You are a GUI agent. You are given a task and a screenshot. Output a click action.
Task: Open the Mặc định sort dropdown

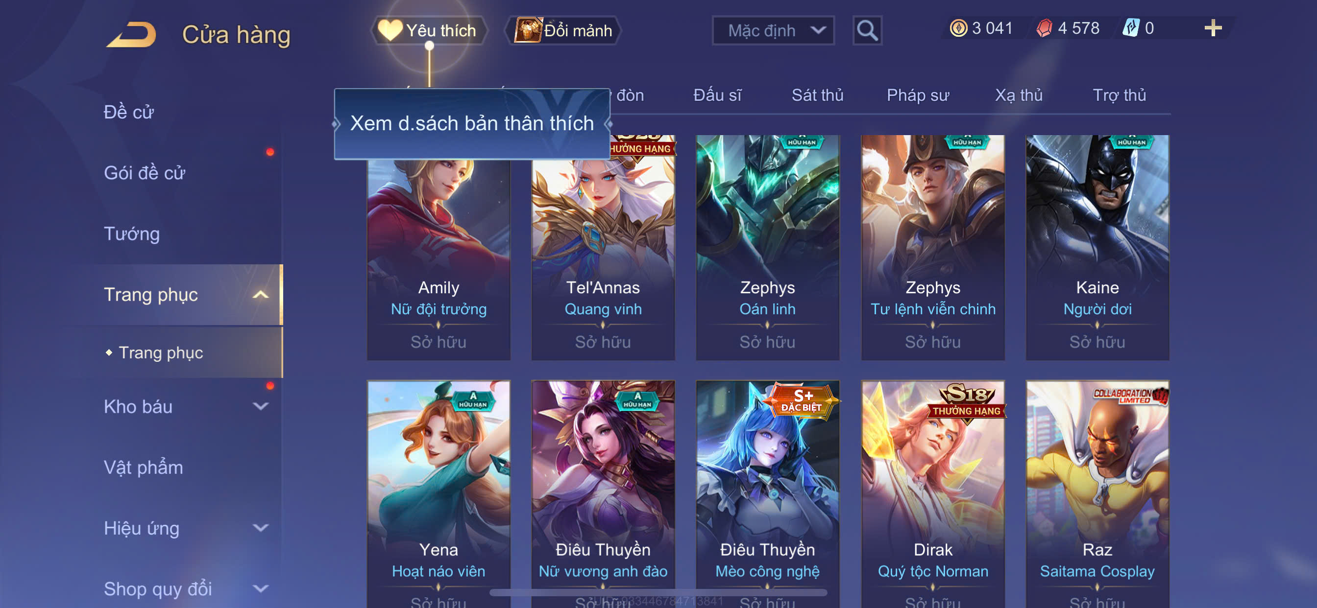[773, 31]
